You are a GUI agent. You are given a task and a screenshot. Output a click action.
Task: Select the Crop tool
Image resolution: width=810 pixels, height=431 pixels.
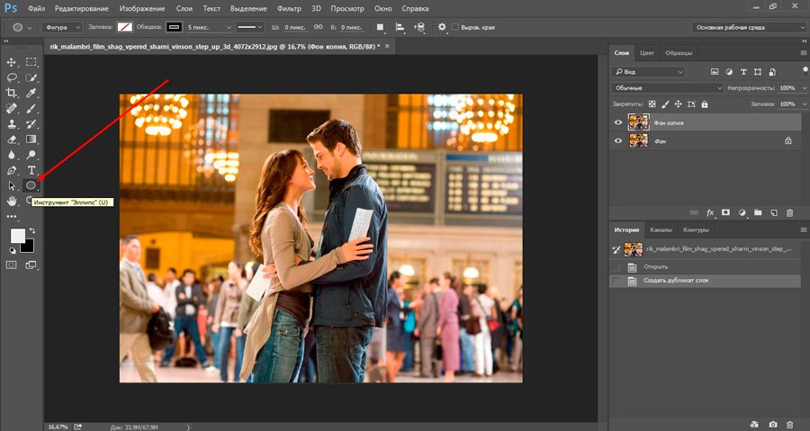tap(12, 93)
